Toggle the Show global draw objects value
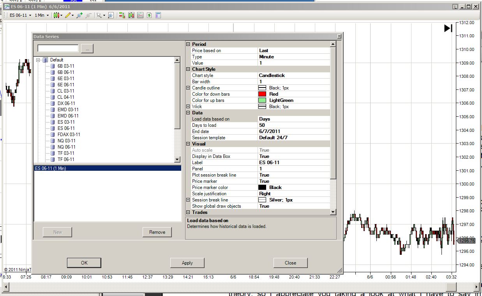The width and height of the screenshot is (482, 296). (294, 206)
